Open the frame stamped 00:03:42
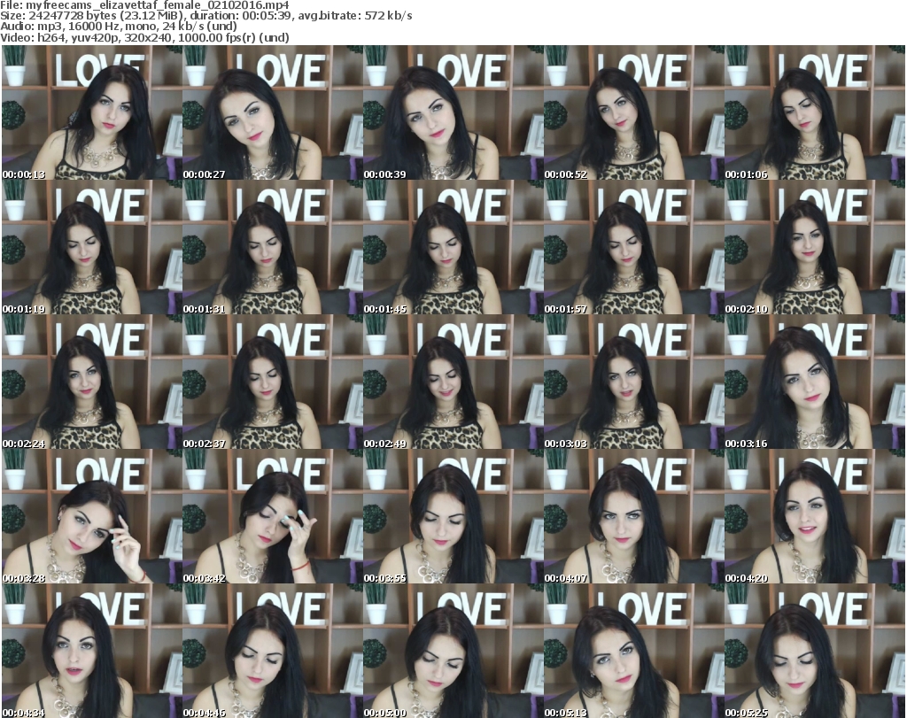907x718 pixels. click(x=273, y=516)
